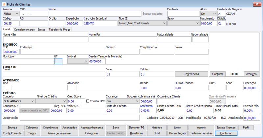Click the Limite button
The width and height of the screenshot is (263, 138).
pos(177,128)
